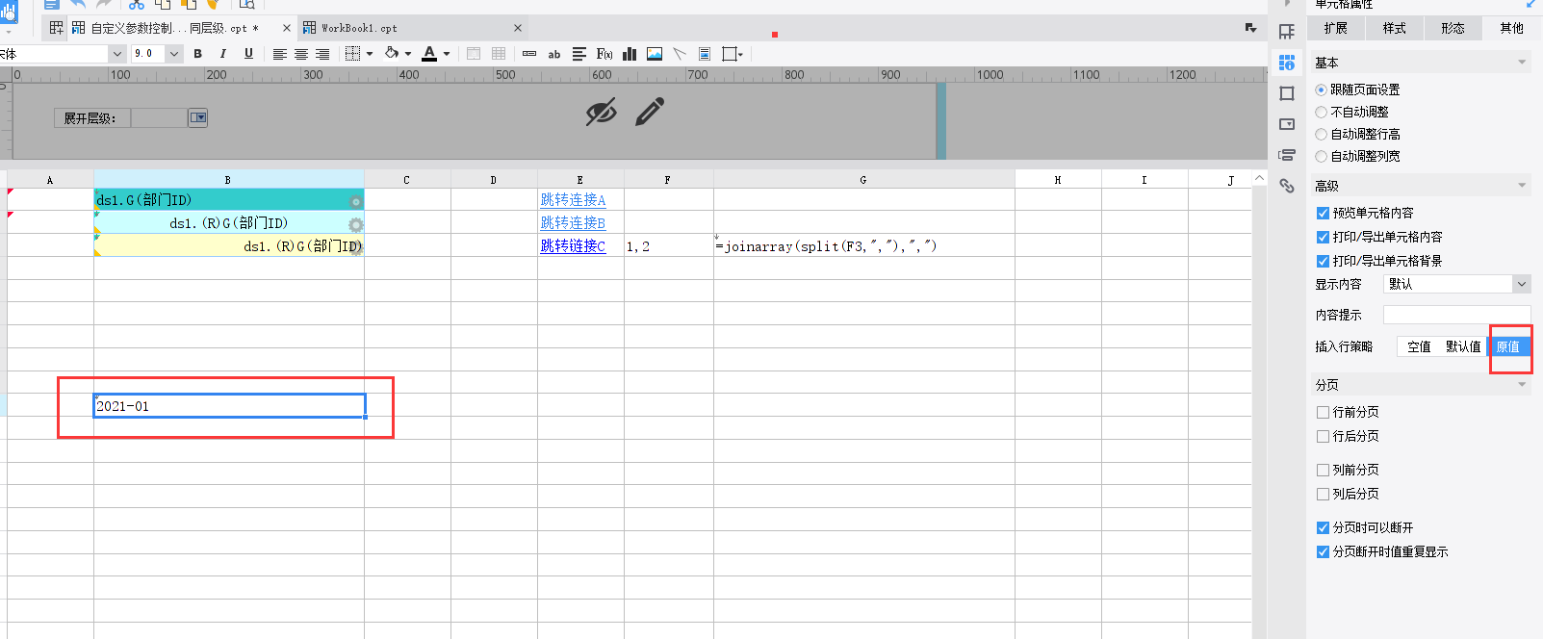This screenshot has width=1543, height=639.
Task: Toggle bold formatting in the toolbar
Action: click(198, 54)
